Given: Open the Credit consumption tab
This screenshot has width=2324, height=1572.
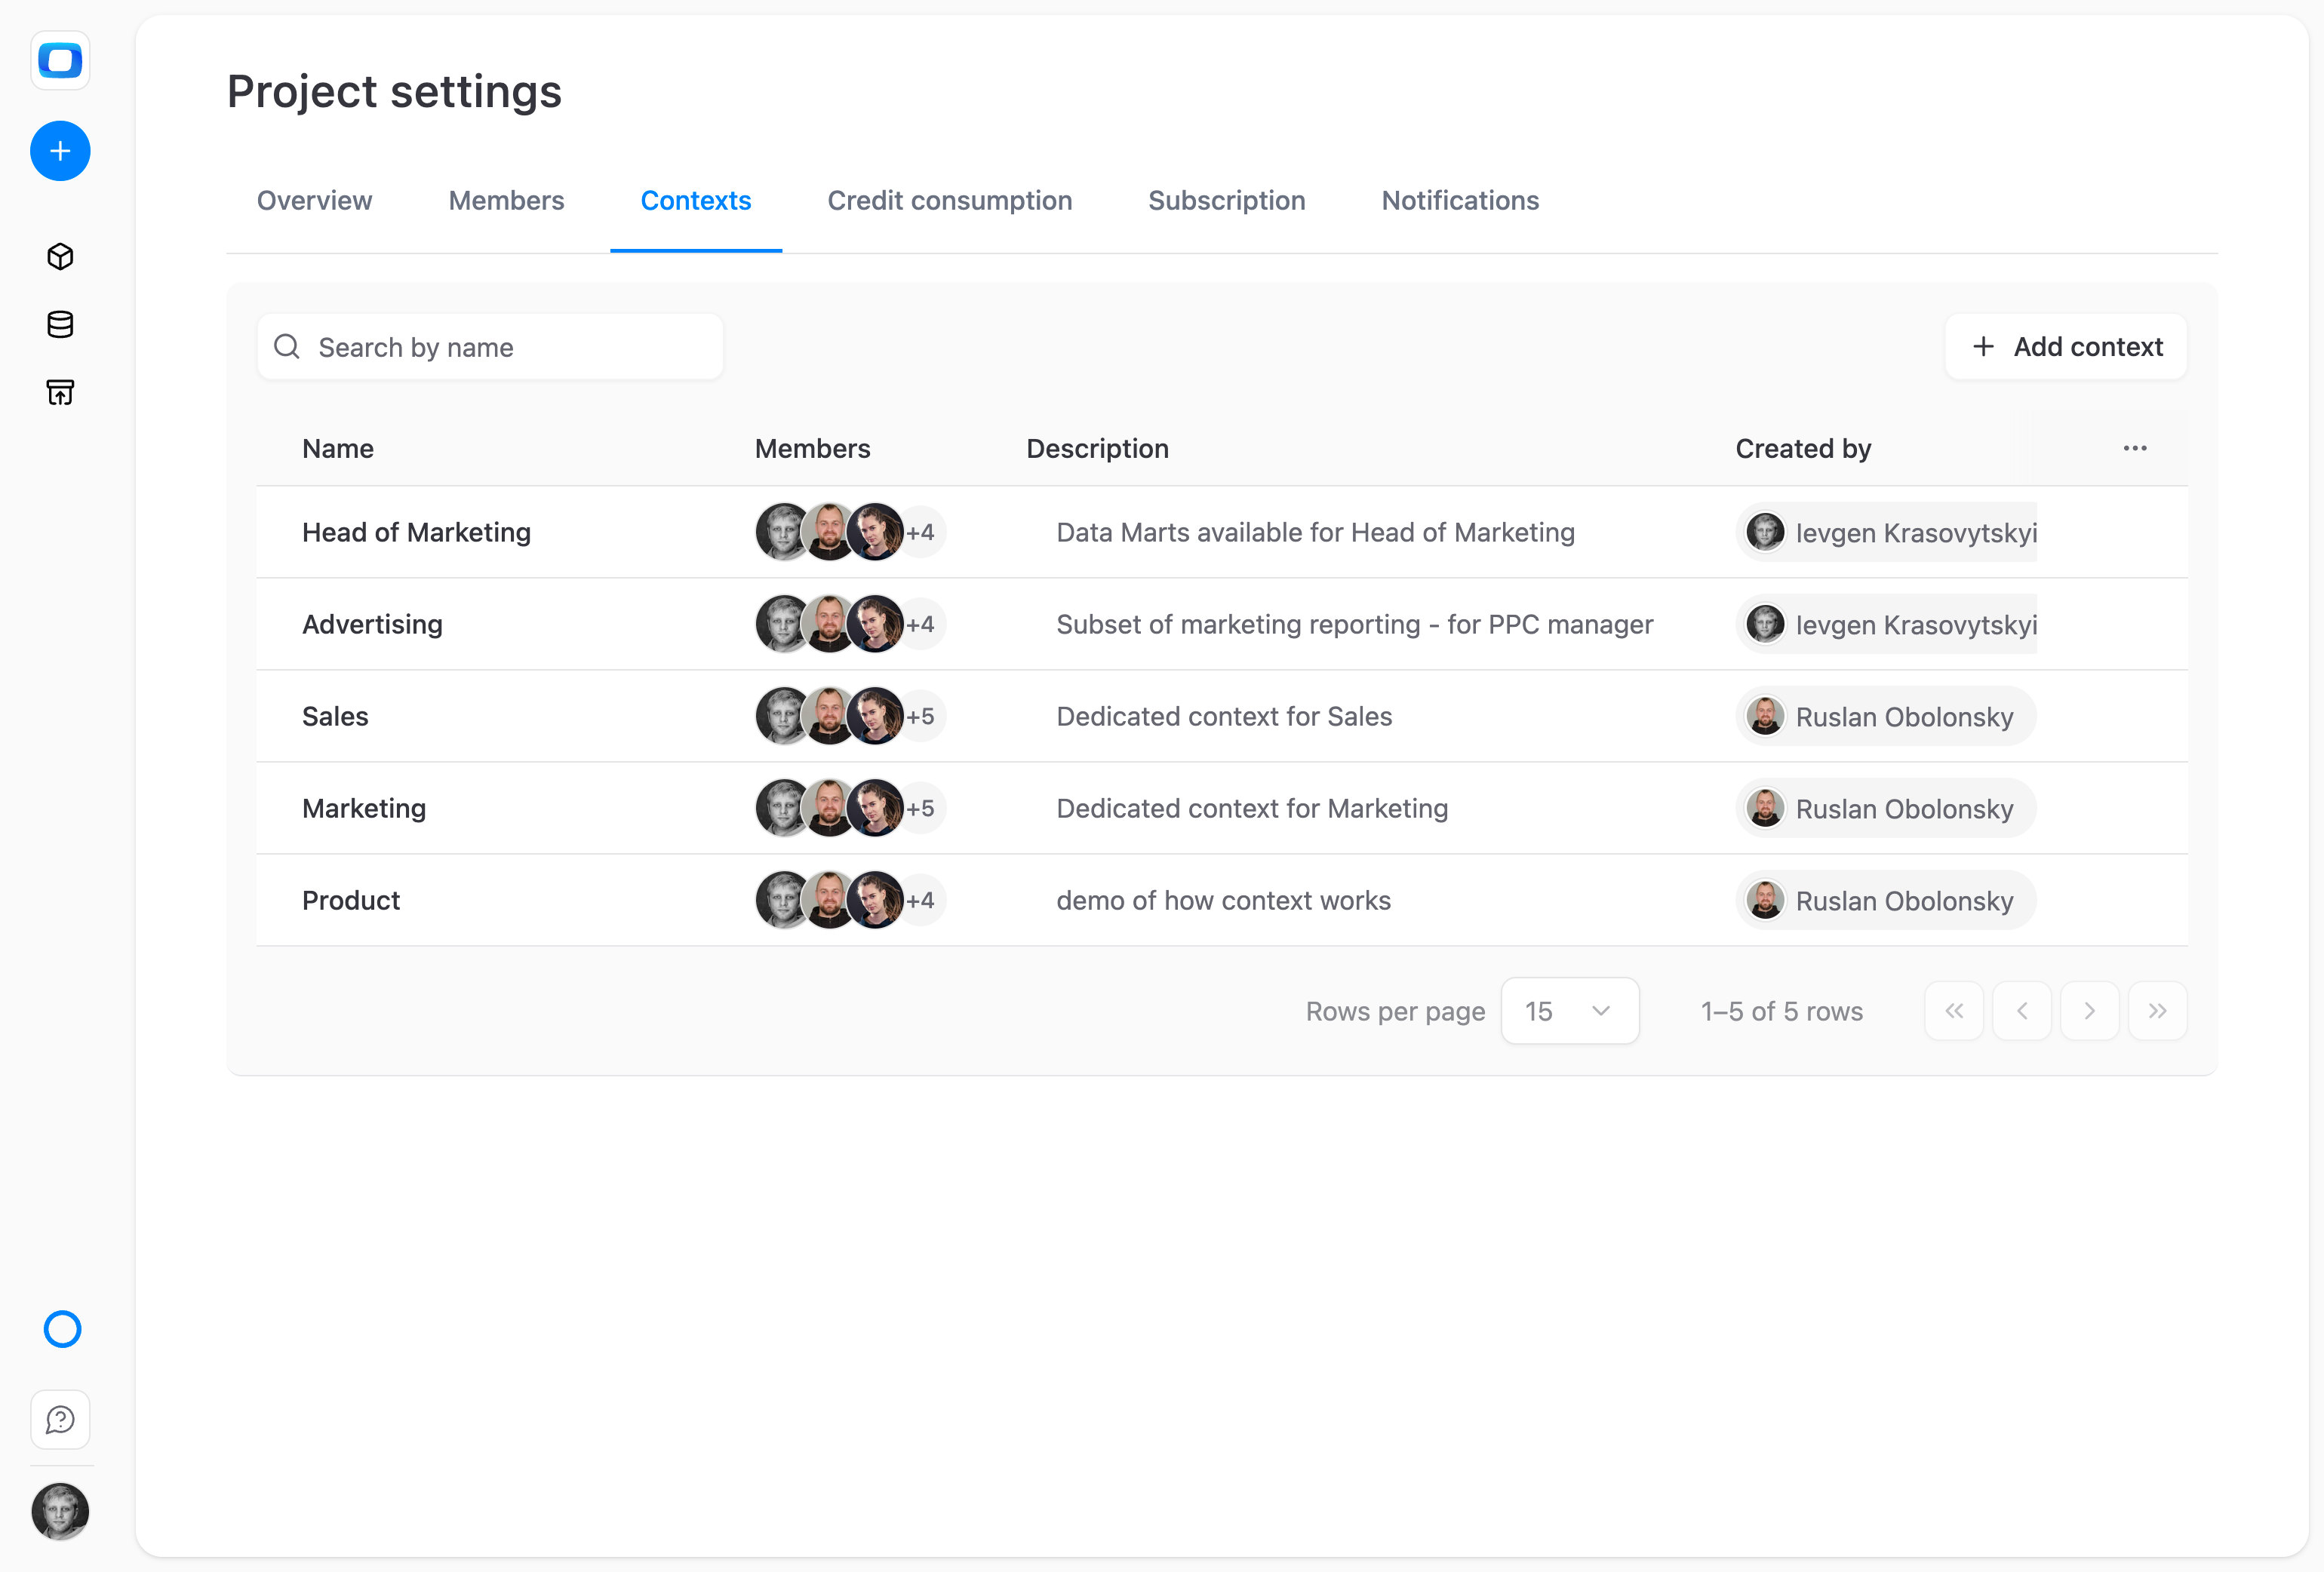Looking at the screenshot, I should [x=950, y=200].
